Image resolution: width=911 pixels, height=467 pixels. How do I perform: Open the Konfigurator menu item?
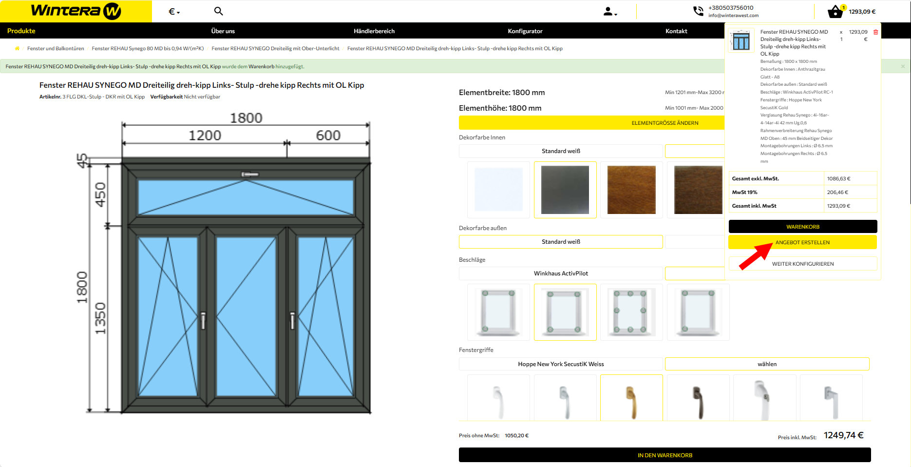(525, 31)
